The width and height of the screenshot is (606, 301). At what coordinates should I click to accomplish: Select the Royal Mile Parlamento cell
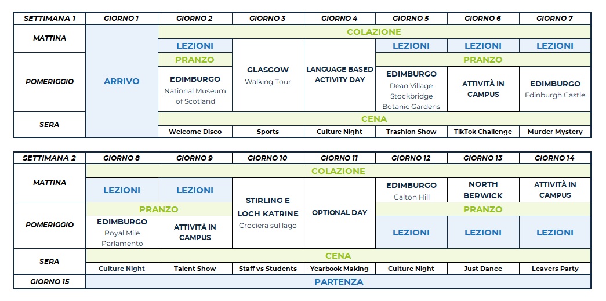(122, 232)
